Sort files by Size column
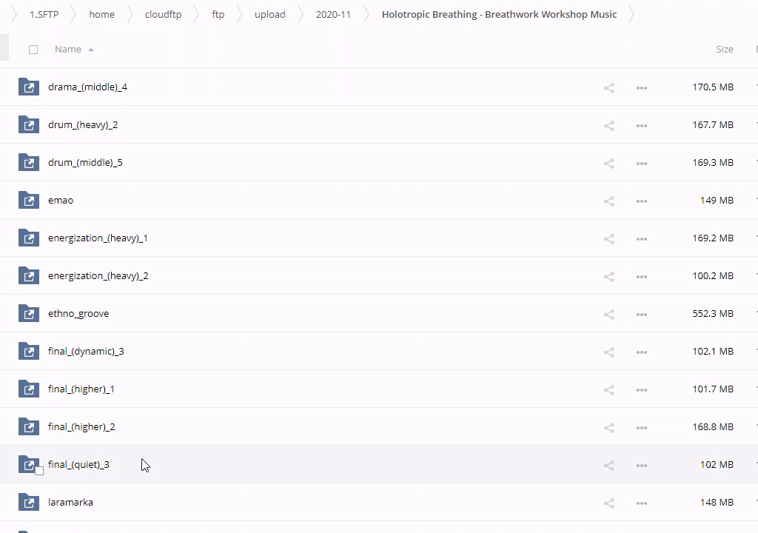The width and height of the screenshot is (758, 533). tap(724, 50)
